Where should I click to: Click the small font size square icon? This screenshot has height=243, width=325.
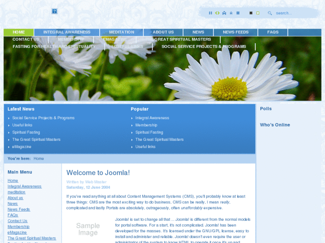[x=238, y=13]
